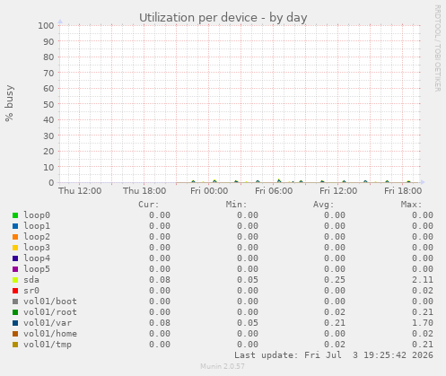Select the vol01/boot legend label
This screenshot has width=446, height=376.
pyautogui.click(x=50, y=302)
